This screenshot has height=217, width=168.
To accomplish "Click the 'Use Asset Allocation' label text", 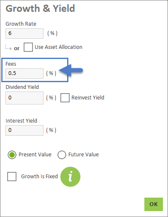I will tap(58, 47).
